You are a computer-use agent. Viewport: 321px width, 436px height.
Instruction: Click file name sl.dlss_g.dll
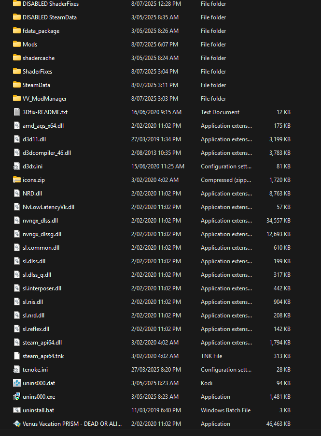pos(37,275)
